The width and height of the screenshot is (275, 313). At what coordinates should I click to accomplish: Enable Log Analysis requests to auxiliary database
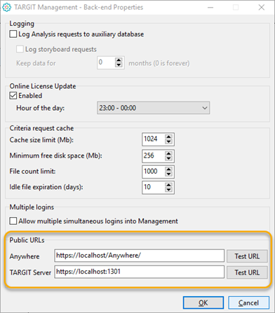[x=13, y=34]
